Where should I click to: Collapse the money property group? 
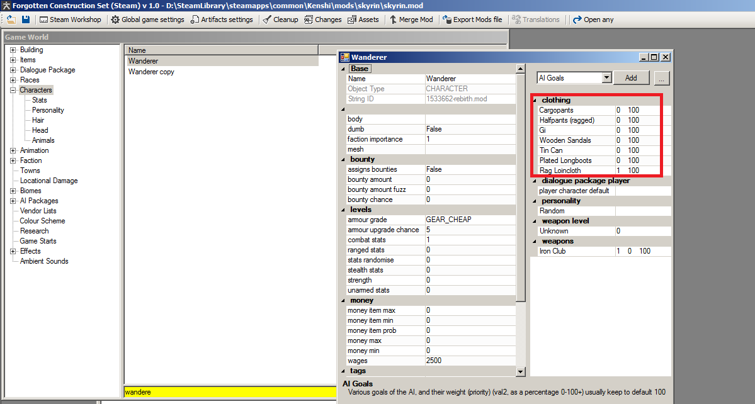click(343, 301)
